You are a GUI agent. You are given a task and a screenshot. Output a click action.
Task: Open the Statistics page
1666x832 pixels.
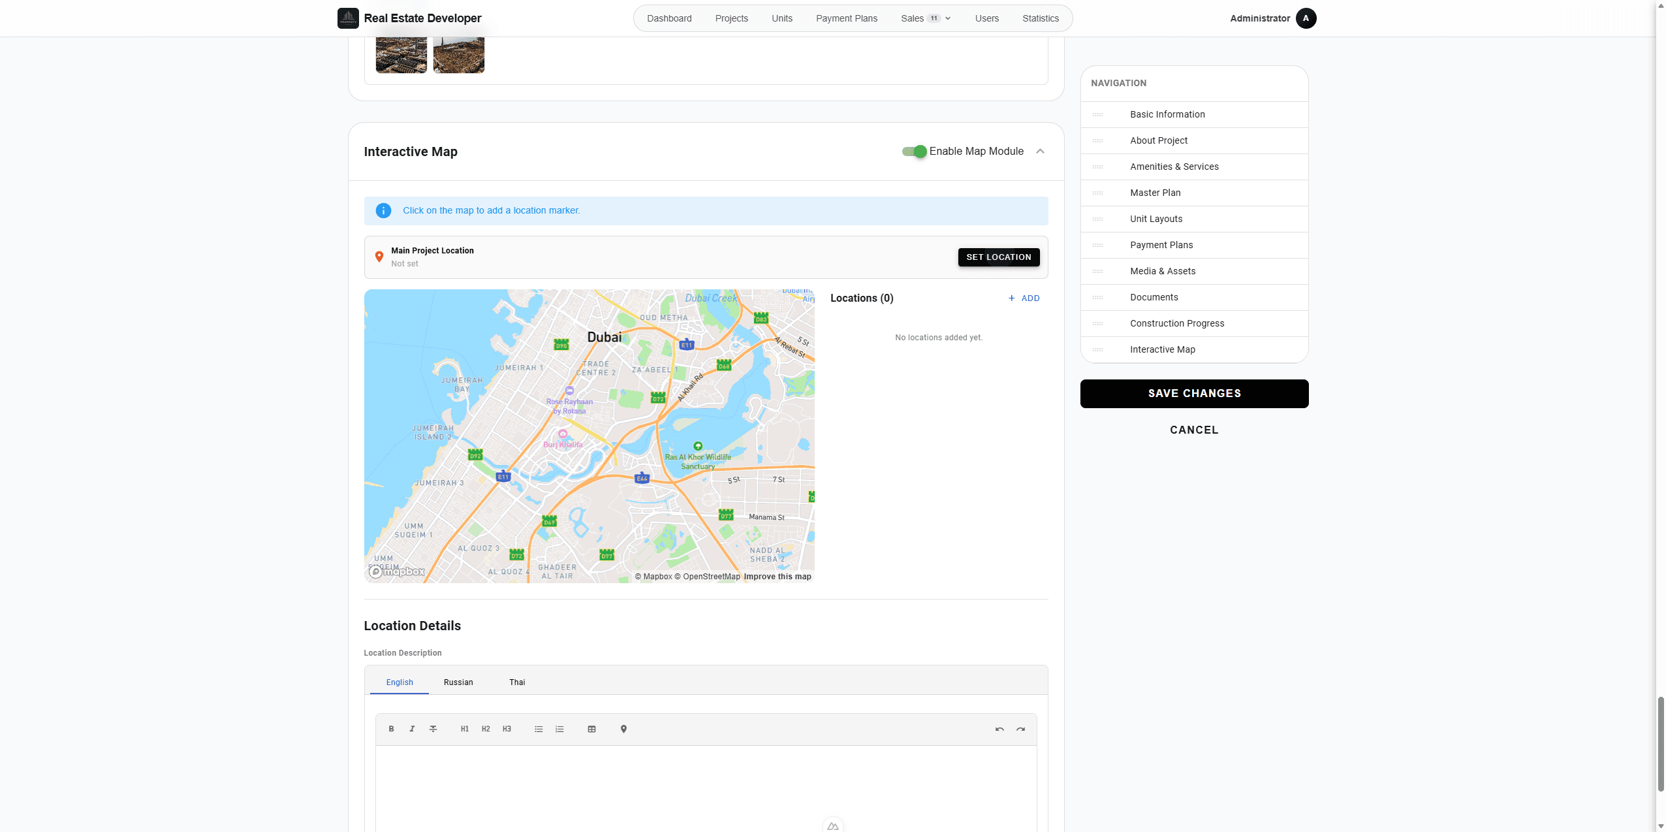click(x=1040, y=18)
